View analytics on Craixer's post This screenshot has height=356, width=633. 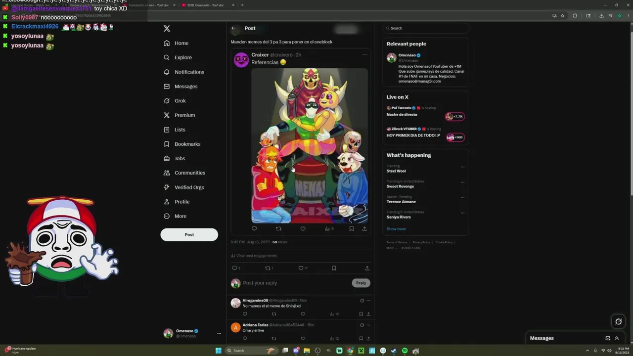pos(329,229)
